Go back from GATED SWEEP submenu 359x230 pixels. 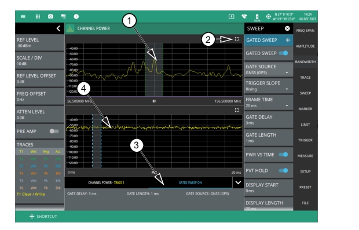click(x=288, y=40)
